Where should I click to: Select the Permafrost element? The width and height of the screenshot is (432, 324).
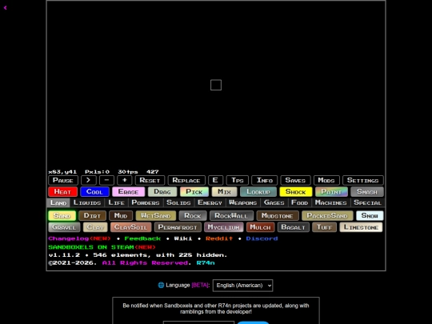[x=178, y=227]
